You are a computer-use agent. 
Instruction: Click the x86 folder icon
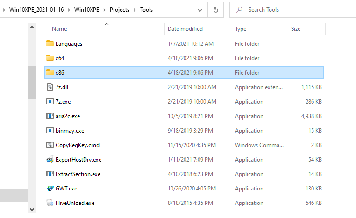(50, 72)
